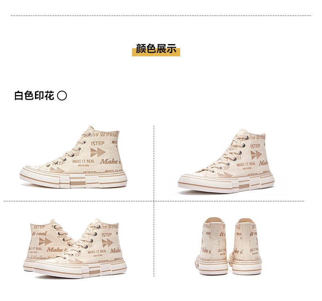322x301 pixels.
Task: Click the ISTEP text on the front shoe of the pair
Action: tap(107, 235)
